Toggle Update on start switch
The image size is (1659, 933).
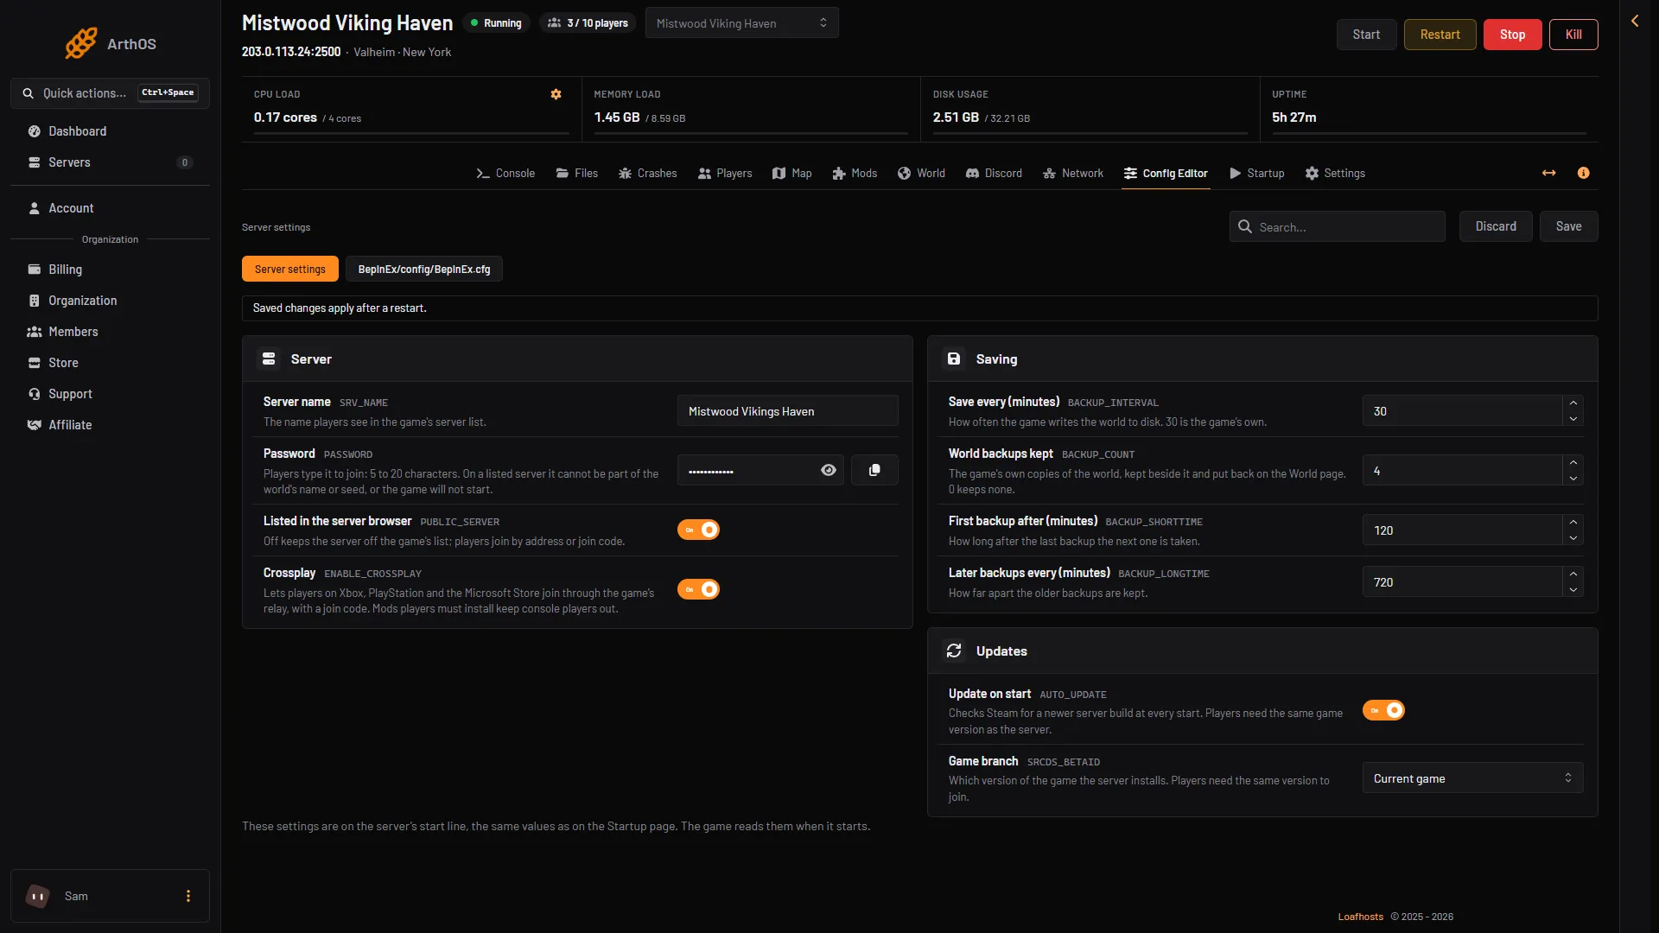[1383, 710]
